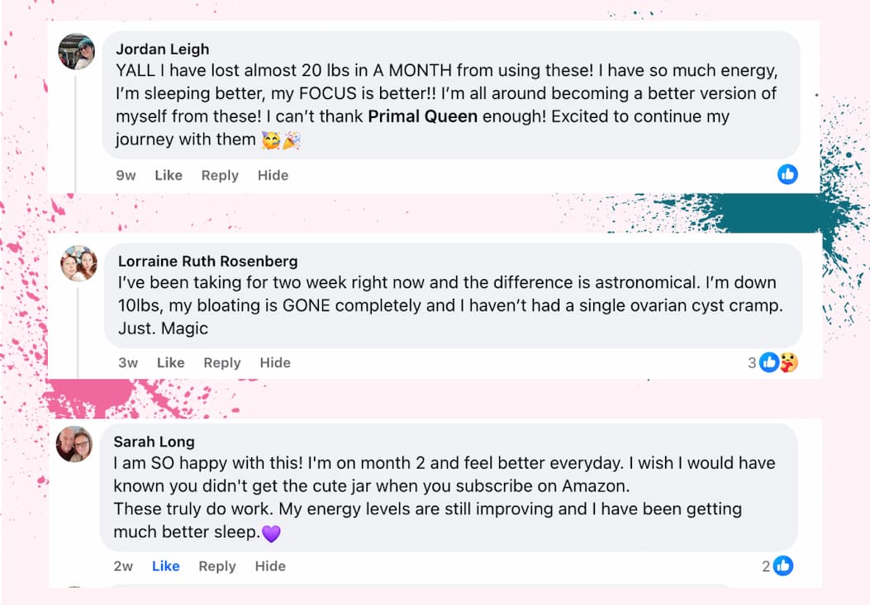This screenshot has width=870, height=605.
Task: Hide Jordan Leigh's comment
Action: [273, 175]
